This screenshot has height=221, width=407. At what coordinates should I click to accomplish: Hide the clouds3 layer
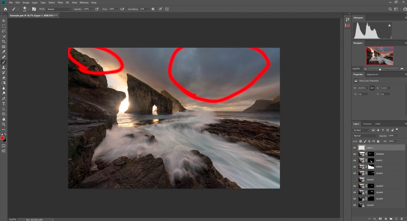point(354,186)
